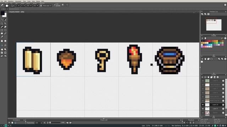
Task: Start animation with the Playback play button
Action: click(184, 123)
